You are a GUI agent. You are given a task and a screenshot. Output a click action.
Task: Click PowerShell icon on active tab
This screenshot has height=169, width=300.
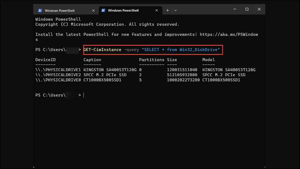pos(103,11)
